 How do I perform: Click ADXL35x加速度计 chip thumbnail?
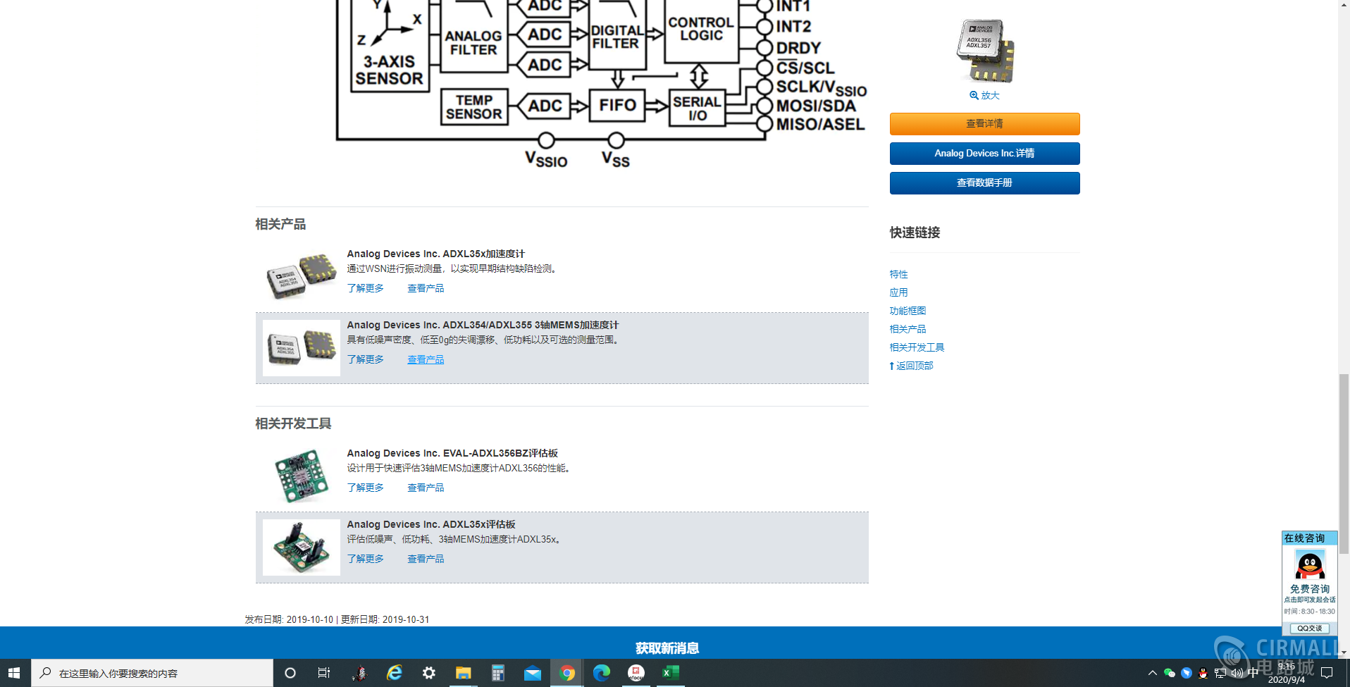(x=302, y=276)
